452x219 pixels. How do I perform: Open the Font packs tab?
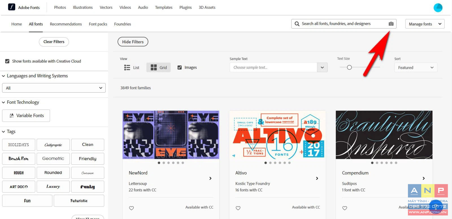[98, 24]
